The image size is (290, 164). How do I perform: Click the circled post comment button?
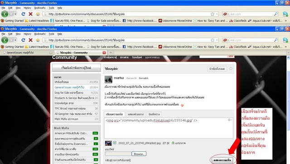tap(222, 160)
